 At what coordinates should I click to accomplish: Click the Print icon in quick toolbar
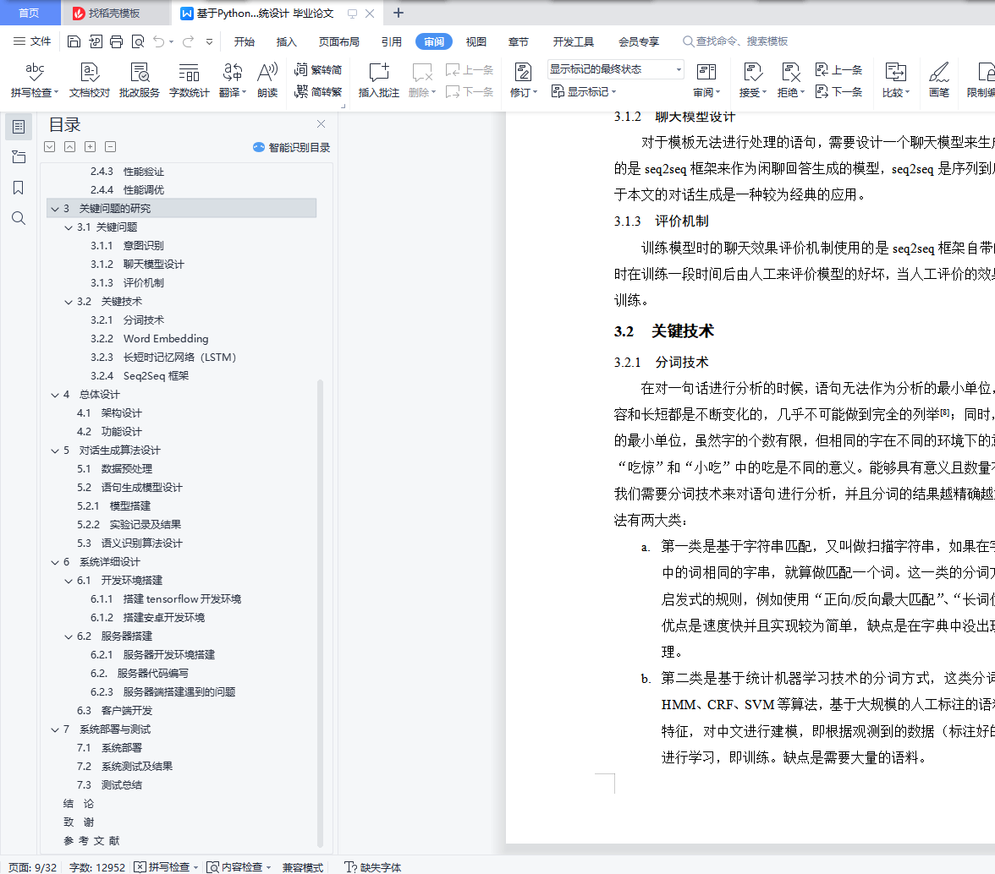click(x=116, y=41)
